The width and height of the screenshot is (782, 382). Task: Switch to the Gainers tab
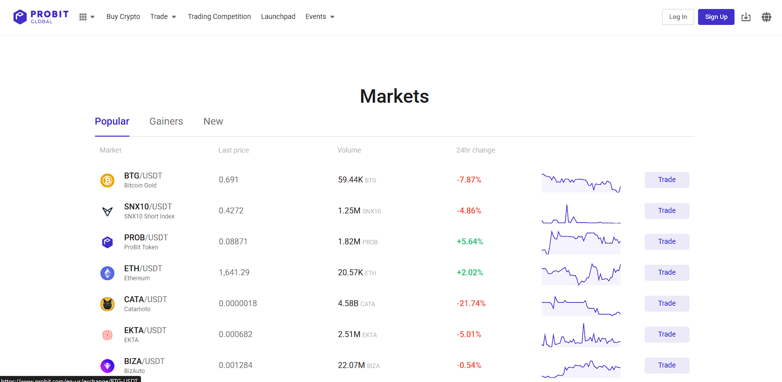[166, 121]
